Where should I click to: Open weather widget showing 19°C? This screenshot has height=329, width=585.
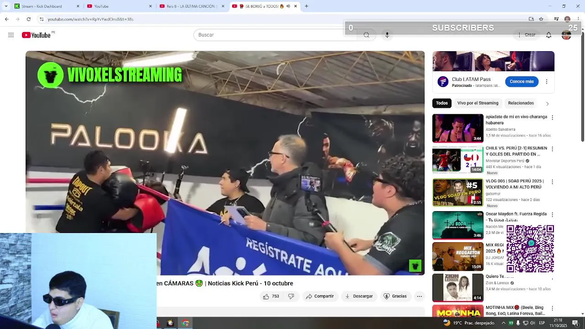click(469, 323)
